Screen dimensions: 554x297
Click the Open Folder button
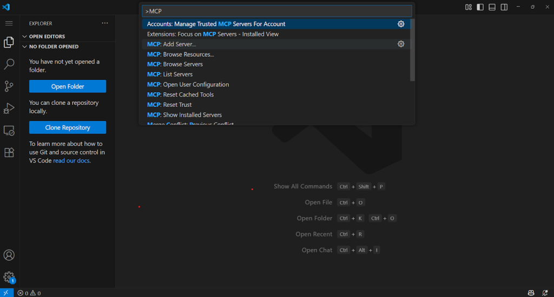tap(68, 86)
